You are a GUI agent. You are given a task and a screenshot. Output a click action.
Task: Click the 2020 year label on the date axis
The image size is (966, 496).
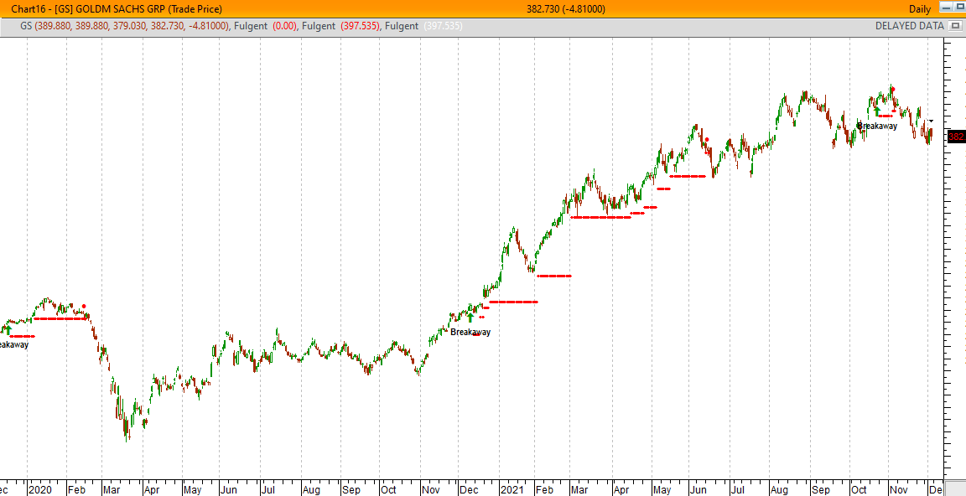42,490
